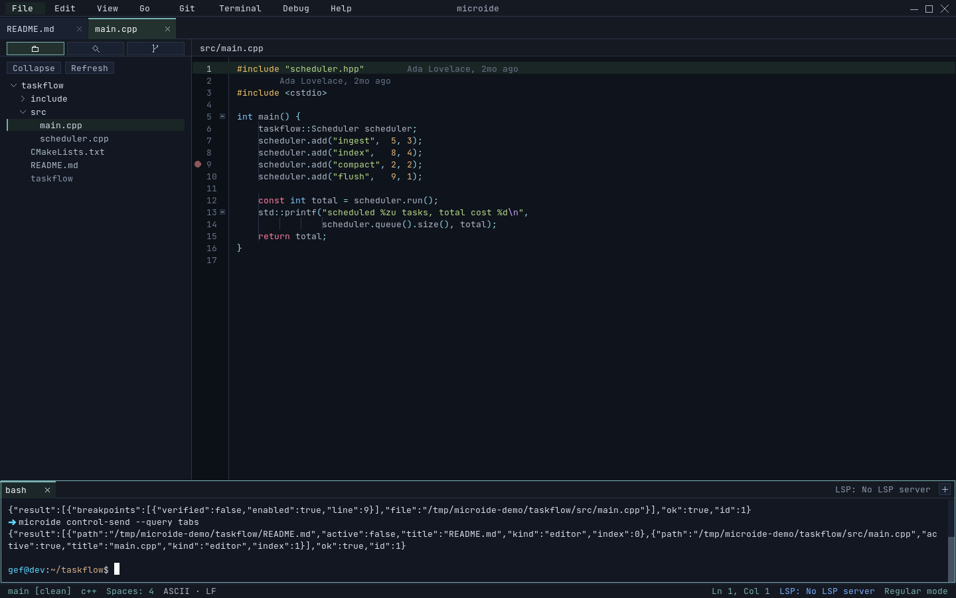
Task: Open the Help menu
Action: click(x=341, y=9)
